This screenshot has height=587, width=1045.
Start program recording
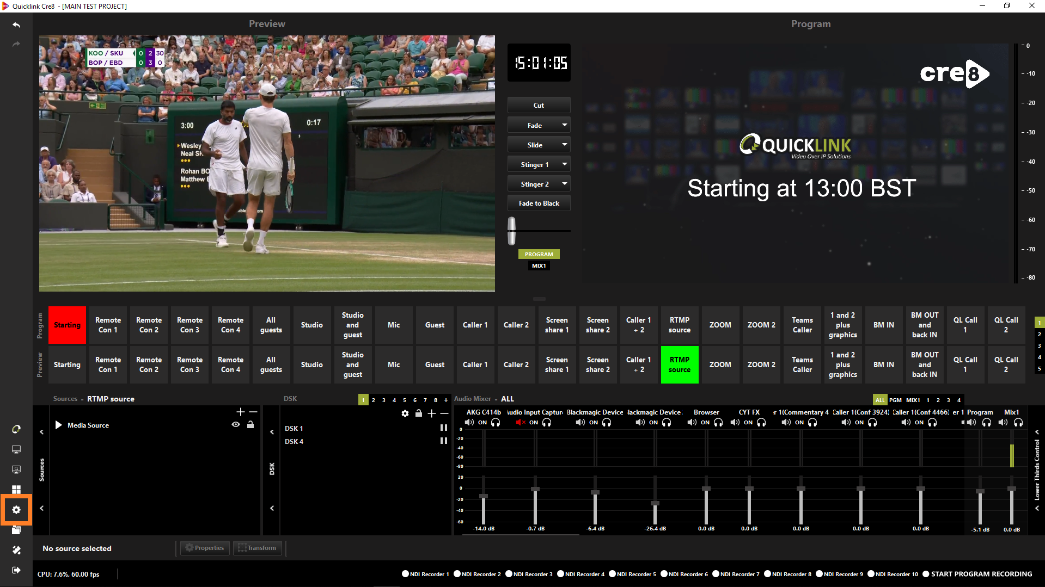click(977, 574)
